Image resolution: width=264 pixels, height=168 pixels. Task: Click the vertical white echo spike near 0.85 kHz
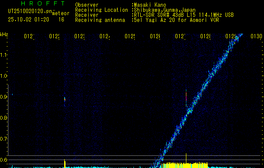pyautogui.click(x=186, y=100)
